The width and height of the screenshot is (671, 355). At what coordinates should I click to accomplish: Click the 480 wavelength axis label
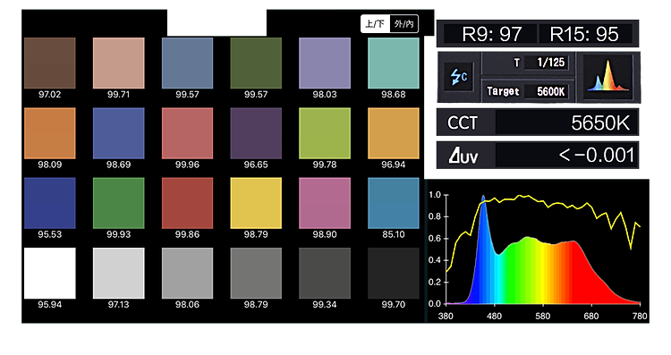[x=494, y=316]
